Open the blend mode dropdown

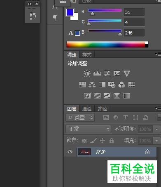(x=88, y=129)
